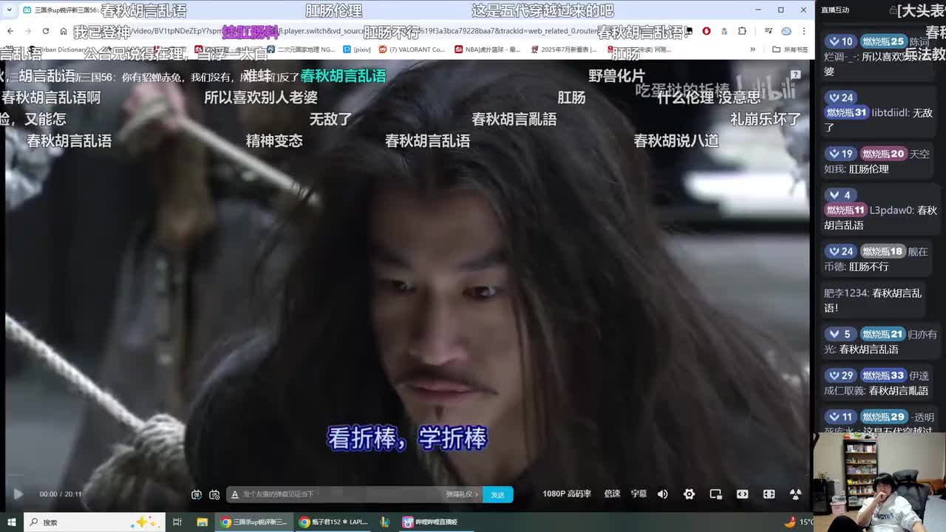Mute the video with the volume icon
This screenshot has height=532, width=946.
[663, 494]
